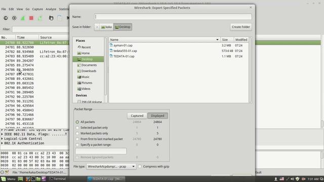The image size is (324, 182).
Task: Select the All packets radio button
Action: [x=77, y=122]
